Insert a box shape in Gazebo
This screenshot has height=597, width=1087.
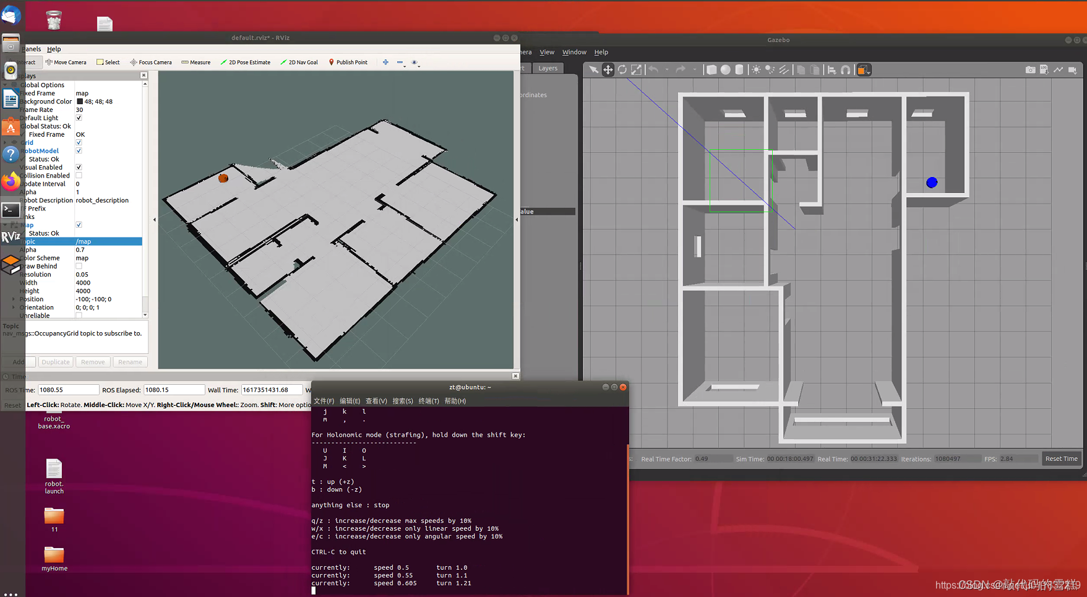[x=711, y=70]
